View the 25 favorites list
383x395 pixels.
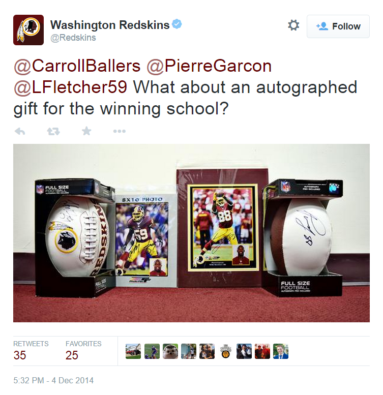coord(83,351)
